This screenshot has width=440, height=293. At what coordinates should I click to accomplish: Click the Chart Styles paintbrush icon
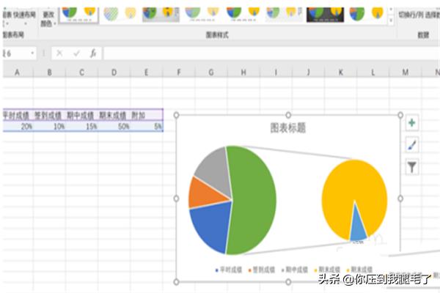click(411, 145)
